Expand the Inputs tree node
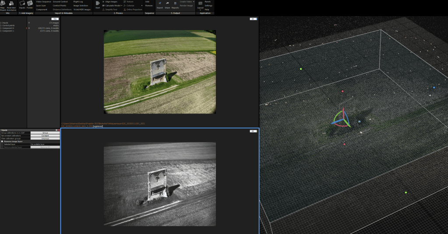Image resolution: width=448 pixels, height=234 pixels. tap(1, 23)
